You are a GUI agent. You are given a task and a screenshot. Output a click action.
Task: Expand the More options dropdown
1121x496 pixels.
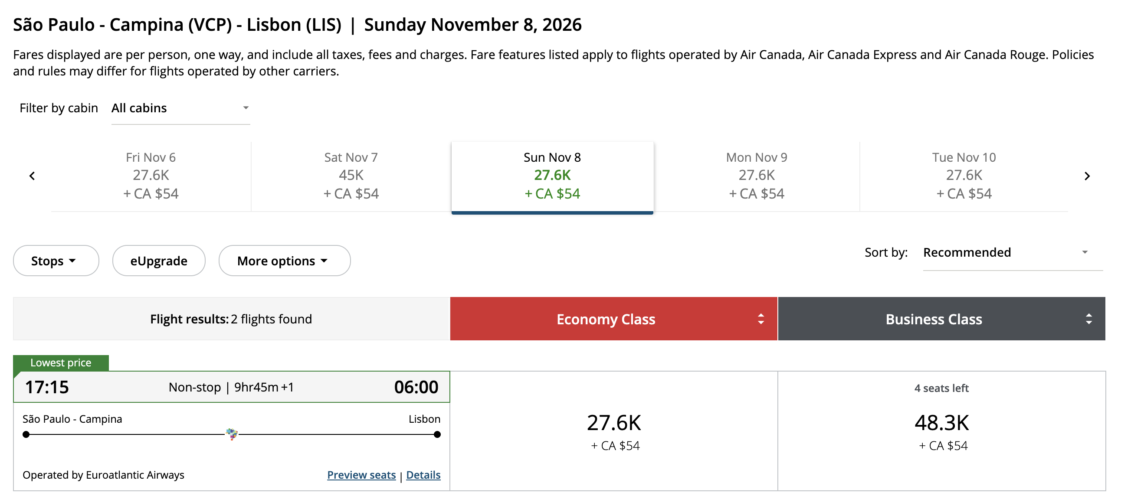[284, 261]
